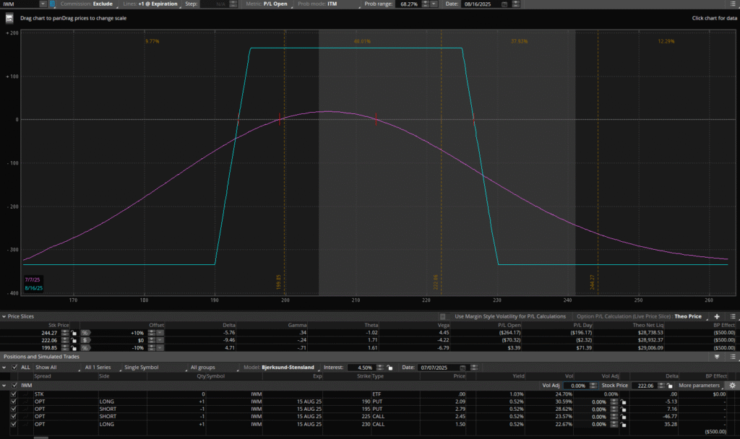Image resolution: width=740 pixels, height=439 pixels.
Task: Click the percent offset icon in the 199.85 row
Action: [x=85, y=347]
